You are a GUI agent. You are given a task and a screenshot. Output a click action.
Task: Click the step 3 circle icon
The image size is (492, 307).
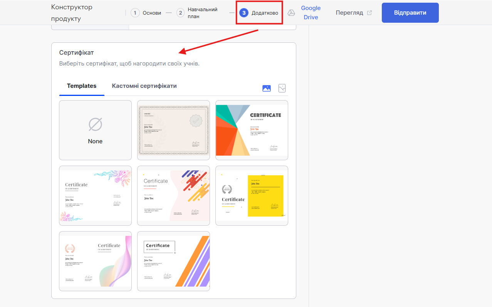tap(243, 13)
